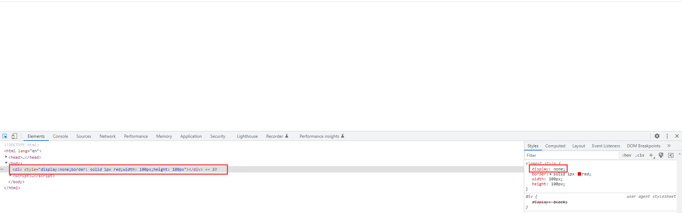Toggle rendering emulations paintbrush icon
The width and height of the screenshot is (682, 213).
point(661,155)
